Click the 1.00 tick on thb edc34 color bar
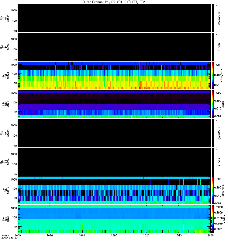 coord(217,65)
